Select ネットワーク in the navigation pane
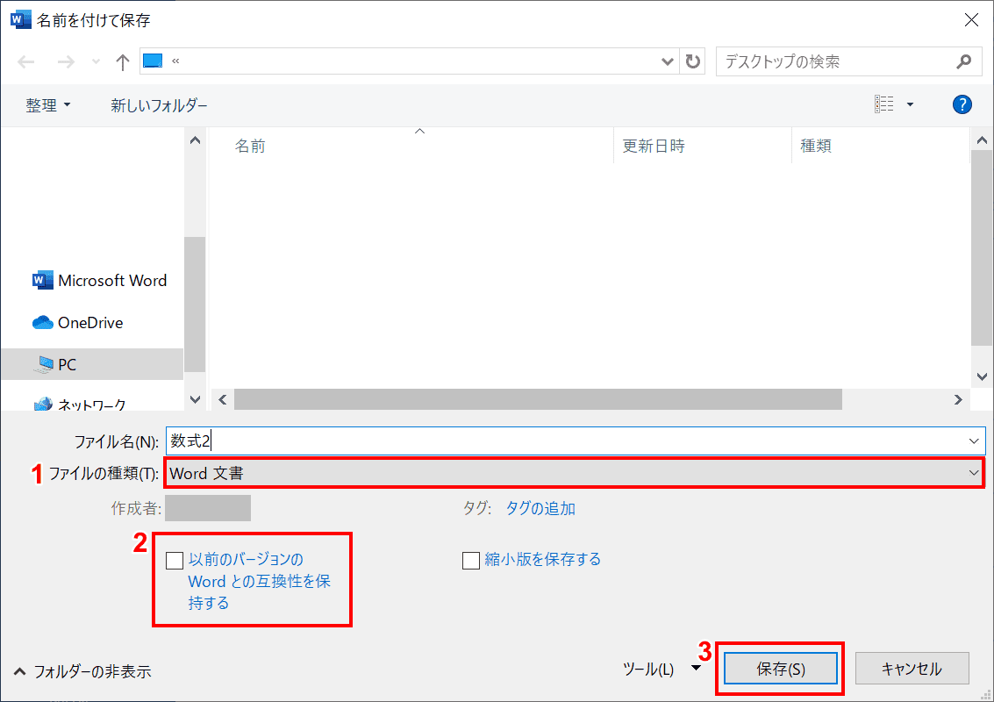The height and width of the screenshot is (702, 994). click(80, 405)
